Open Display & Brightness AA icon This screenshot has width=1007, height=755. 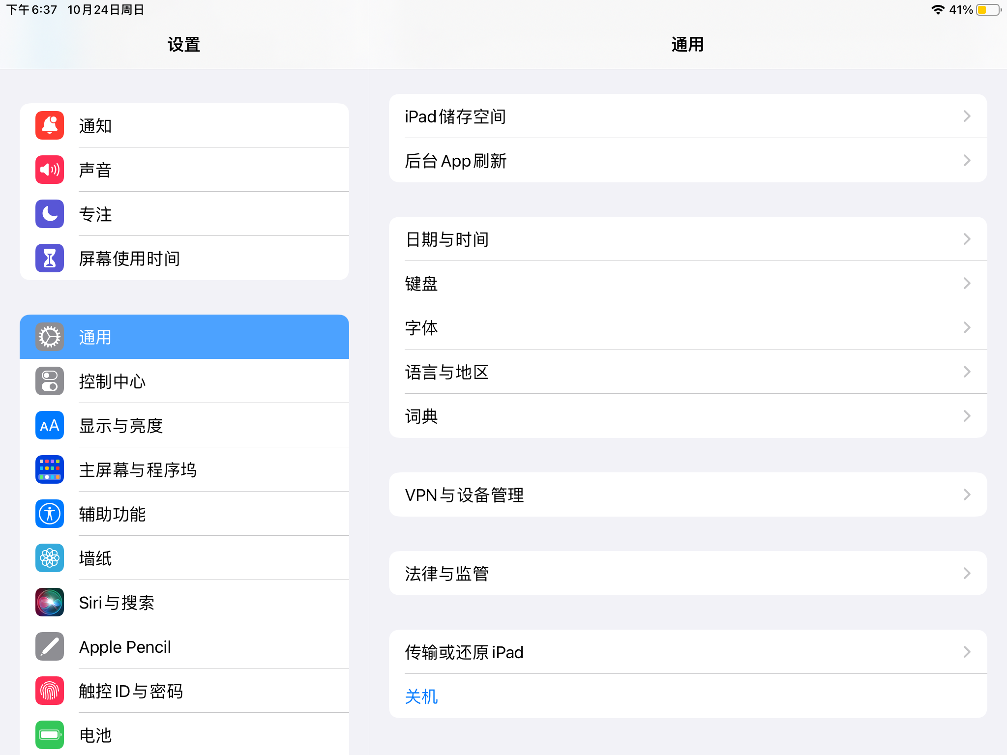[x=50, y=425]
